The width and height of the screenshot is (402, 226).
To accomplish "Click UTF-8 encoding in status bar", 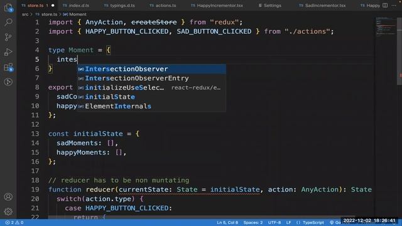I will click(x=274, y=222).
